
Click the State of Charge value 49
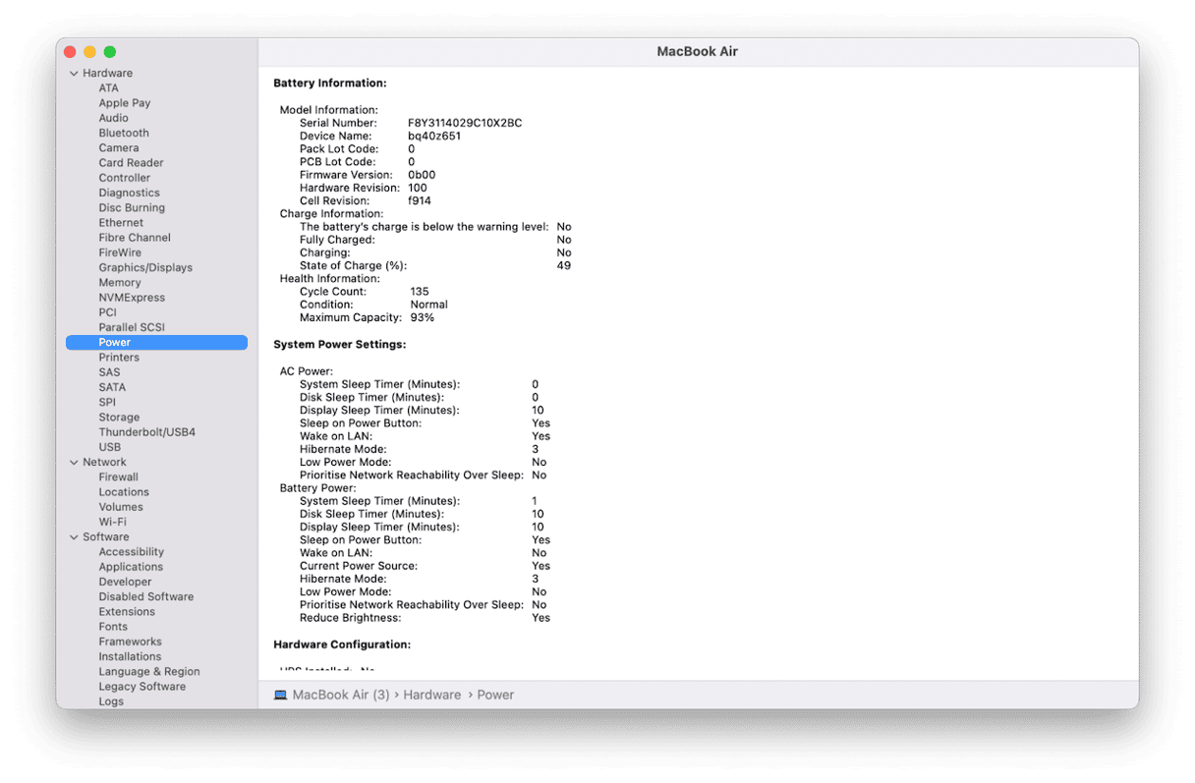tap(563, 266)
